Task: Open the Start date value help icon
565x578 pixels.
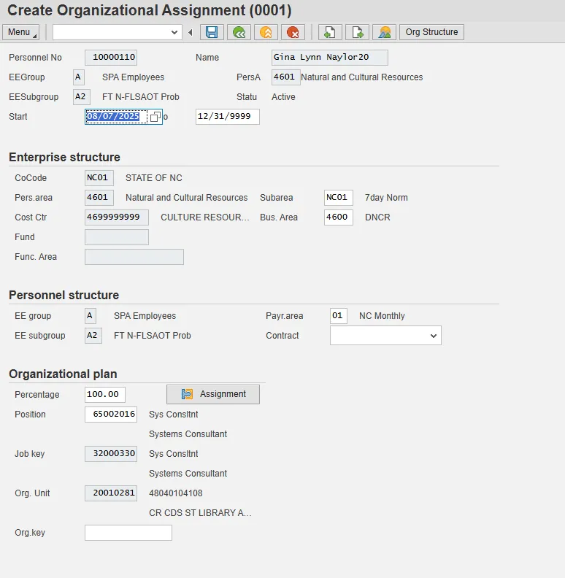Action: point(155,117)
